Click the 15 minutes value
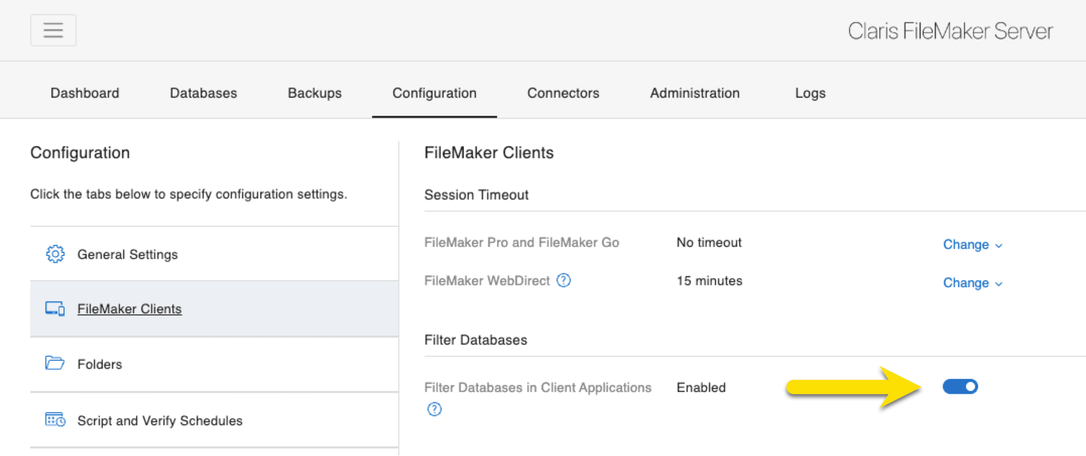Viewport: 1086px width, 456px height. [x=709, y=281]
